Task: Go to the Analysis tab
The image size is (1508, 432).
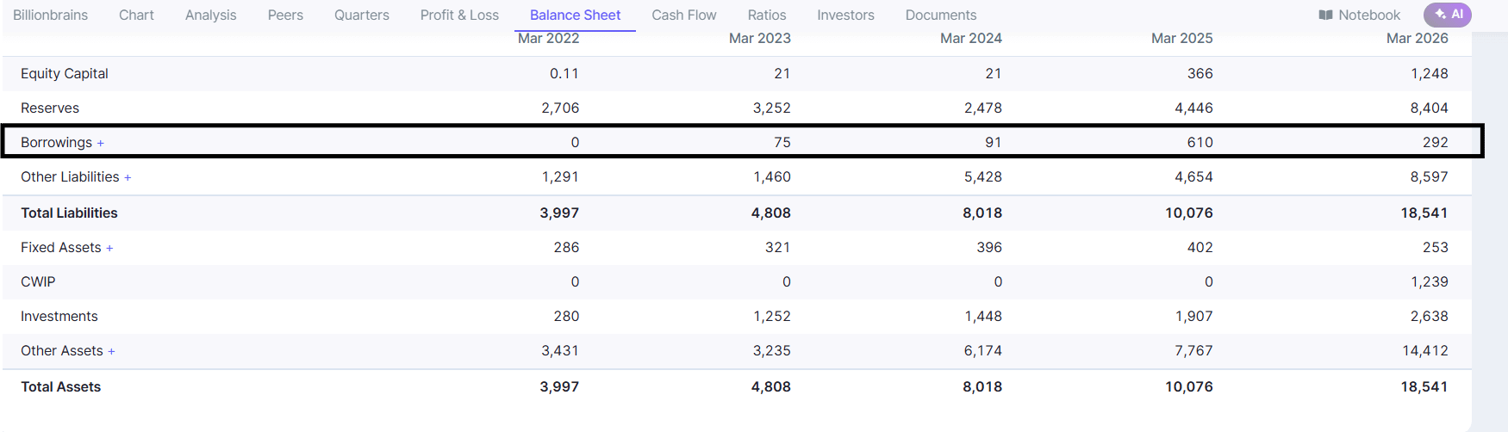Action: 211,15
